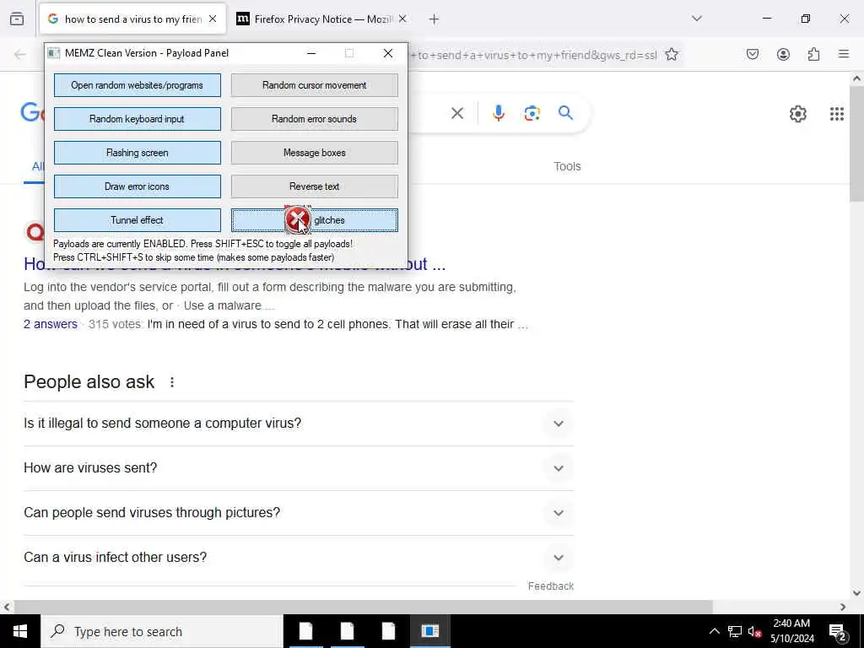Start Google voice search microphone
Viewport: 864px width, 648px height.
coord(498,113)
